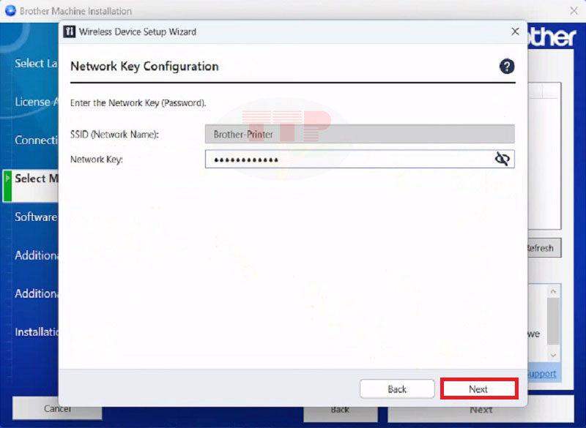Click the Wireless Device Setup Wizard title icon

click(70, 32)
